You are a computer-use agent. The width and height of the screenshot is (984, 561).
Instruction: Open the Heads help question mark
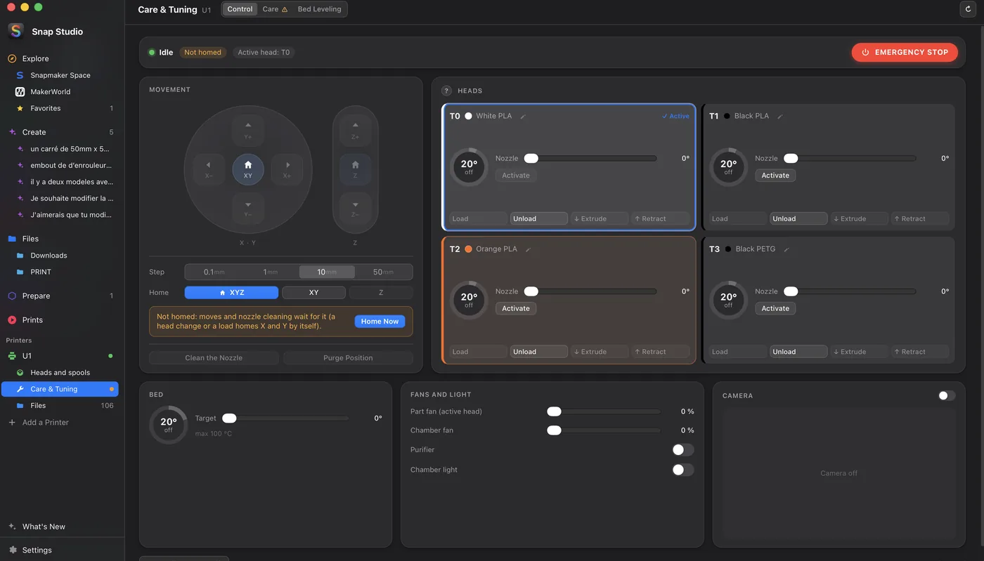[446, 91]
